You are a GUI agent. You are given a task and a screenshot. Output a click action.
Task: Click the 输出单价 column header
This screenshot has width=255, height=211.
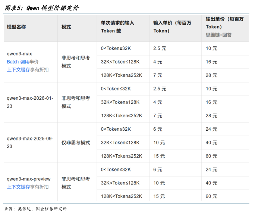click(224, 23)
